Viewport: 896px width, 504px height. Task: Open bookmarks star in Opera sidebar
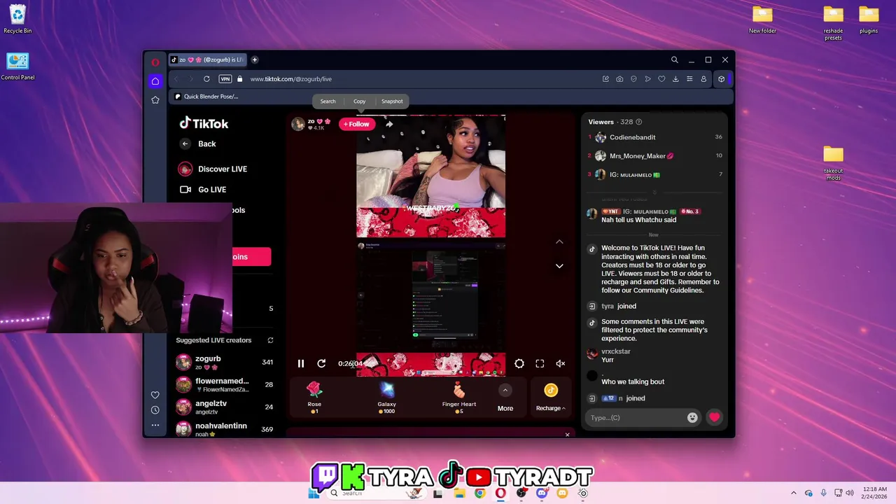pos(155,100)
